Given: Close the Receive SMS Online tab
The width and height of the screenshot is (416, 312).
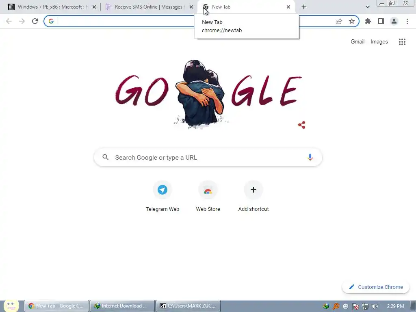Looking at the screenshot, I should (191, 7).
